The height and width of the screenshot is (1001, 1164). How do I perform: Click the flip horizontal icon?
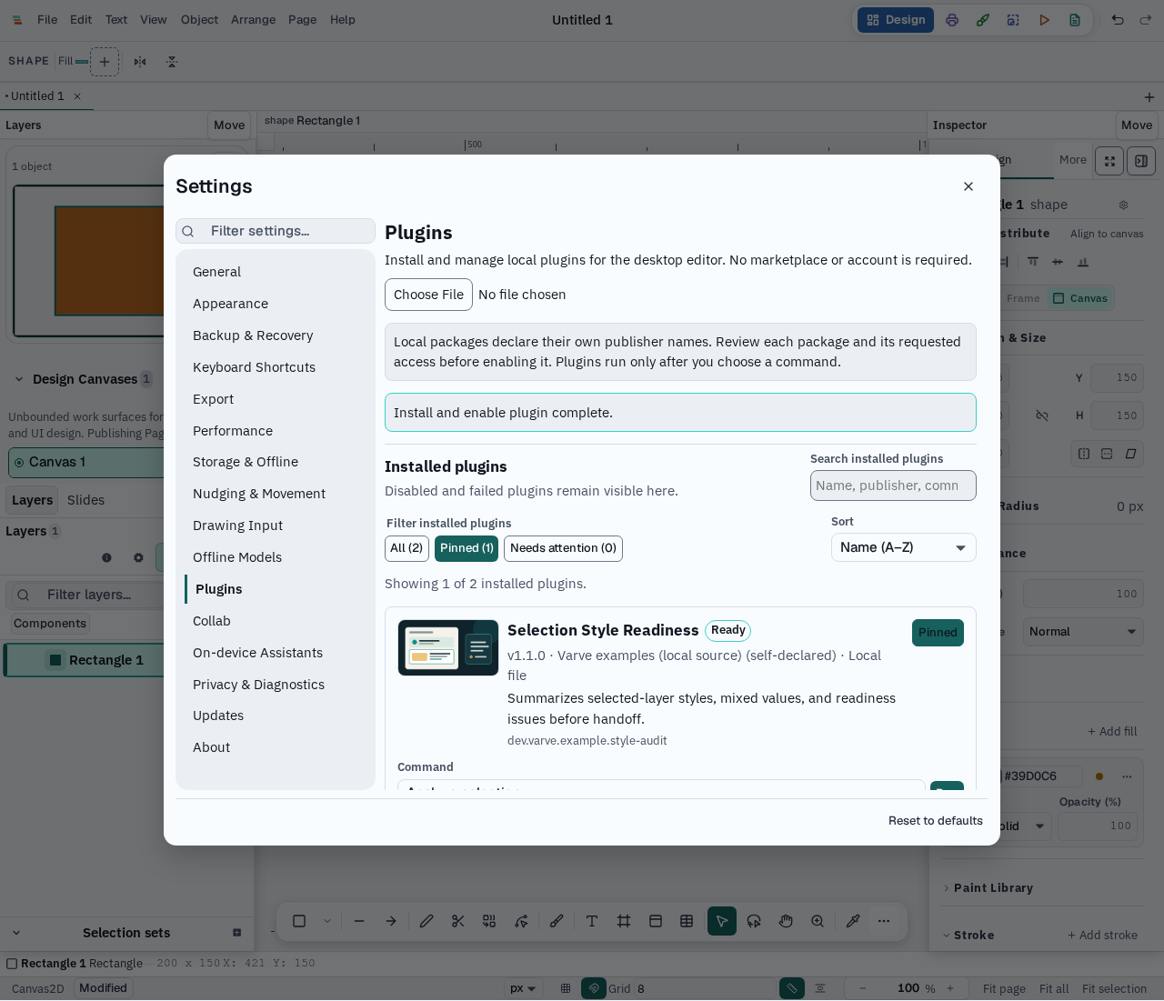[140, 62]
